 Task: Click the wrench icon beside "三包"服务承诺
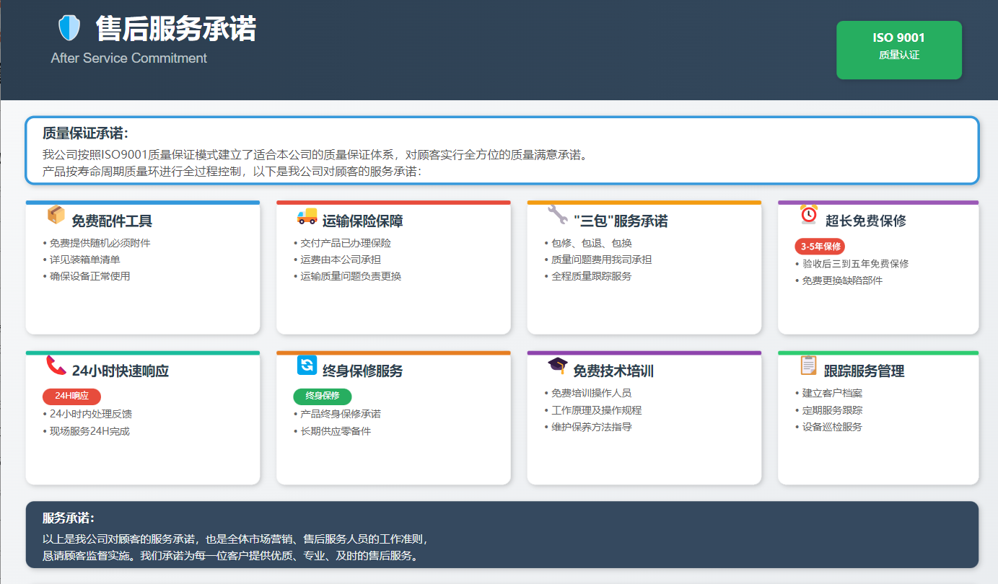(557, 215)
